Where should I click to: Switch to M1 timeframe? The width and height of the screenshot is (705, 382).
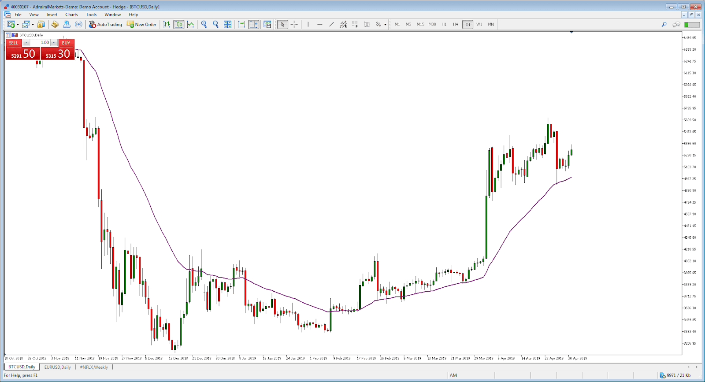(397, 24)
